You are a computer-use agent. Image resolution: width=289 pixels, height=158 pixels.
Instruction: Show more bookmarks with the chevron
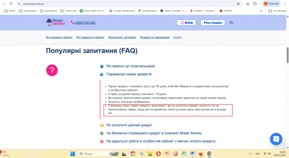tap(261, 11)
